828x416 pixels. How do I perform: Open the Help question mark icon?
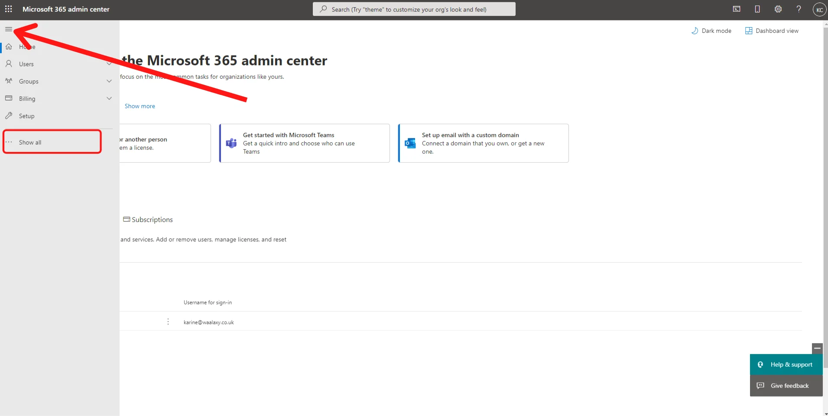coord(799,9)
